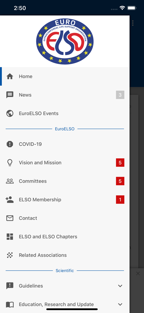The width and height of the screenshot is (144, 313).
Task: Tap the battery status icon
Action: tap(132, 8)
